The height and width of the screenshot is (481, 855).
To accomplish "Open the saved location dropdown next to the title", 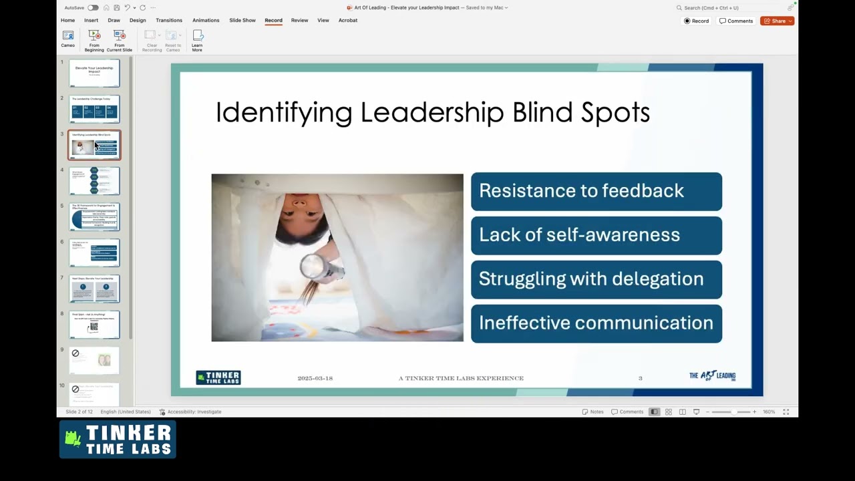I will (506, 8).
